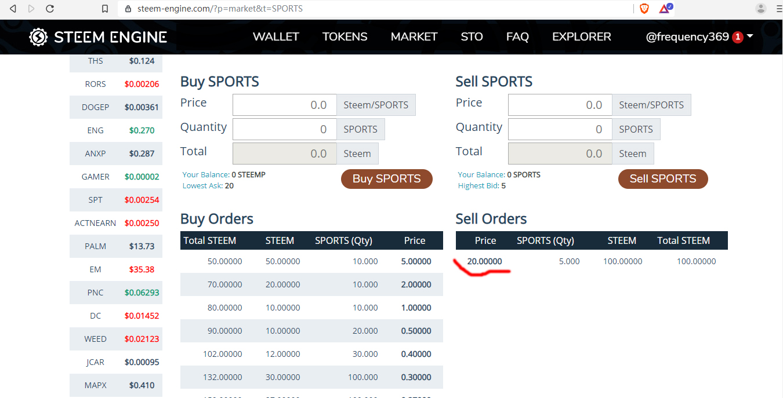
Task: Click the Sell Orders SPORTS (Qty) header
Action: pos(545,240)
